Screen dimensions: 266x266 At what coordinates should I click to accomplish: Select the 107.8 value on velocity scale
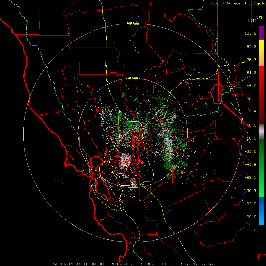click(250, 33)
